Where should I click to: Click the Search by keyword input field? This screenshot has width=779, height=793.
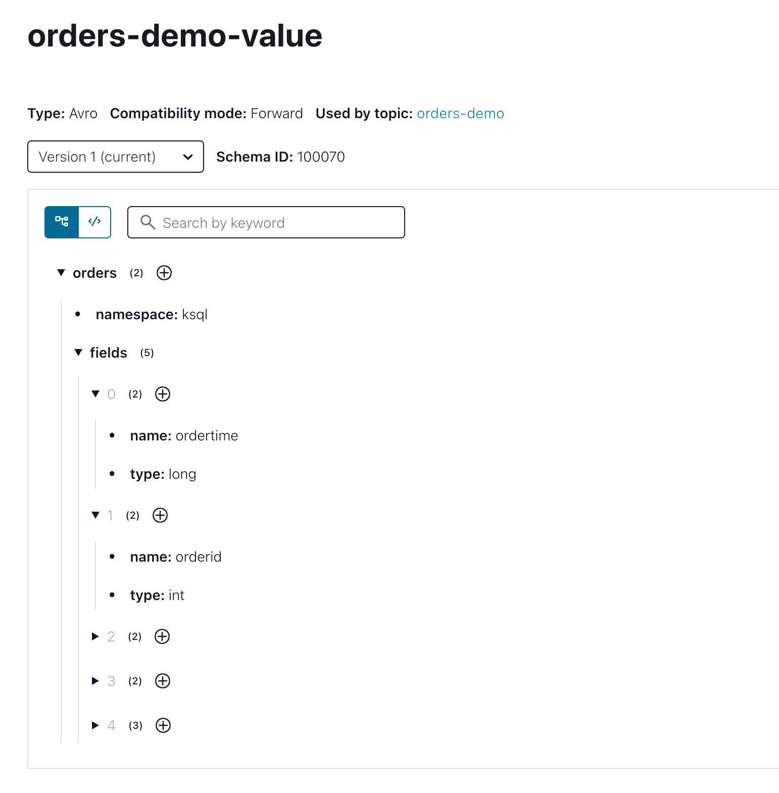click(x=266, y=222)
